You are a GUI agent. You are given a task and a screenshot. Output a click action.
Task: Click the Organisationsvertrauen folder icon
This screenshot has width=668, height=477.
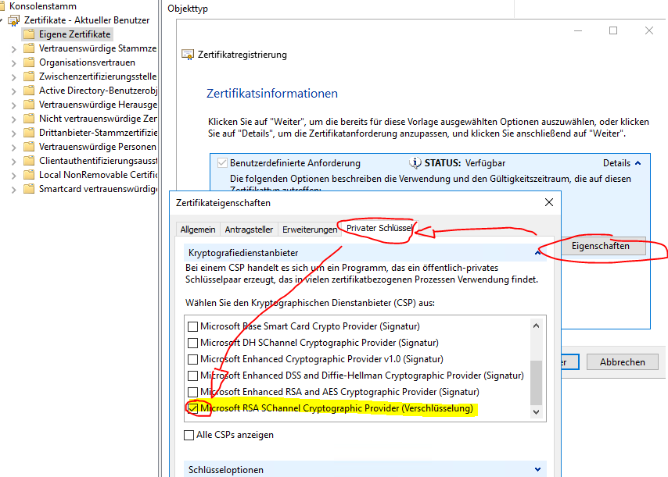[28, 62]
